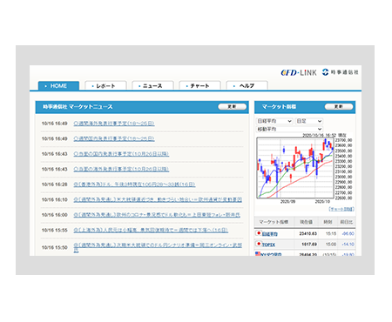Open the chart details link below chart
The height and width of the screenshot is (322, 392).
pyautogui.click(x=341, y=209)
